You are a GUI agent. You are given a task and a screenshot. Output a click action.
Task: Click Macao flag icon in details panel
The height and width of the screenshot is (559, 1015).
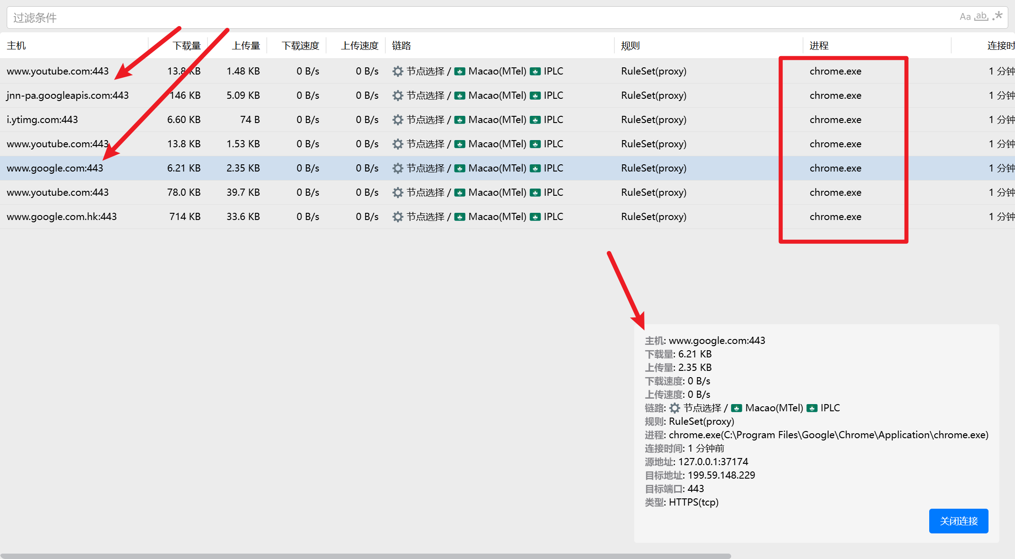click(x=737, y=408)
